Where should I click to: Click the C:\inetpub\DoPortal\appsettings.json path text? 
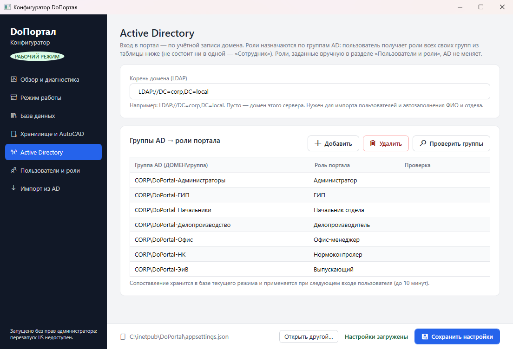coord(179,336)
